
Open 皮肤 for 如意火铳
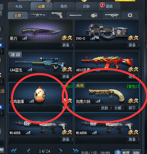tap(105, 108)
